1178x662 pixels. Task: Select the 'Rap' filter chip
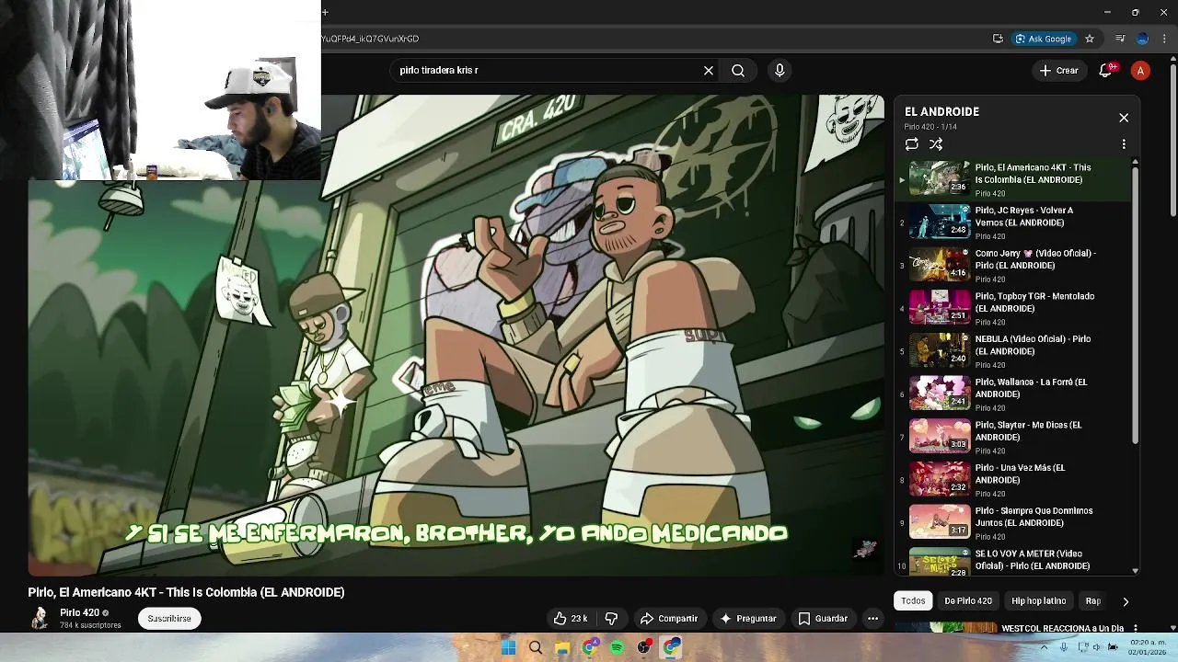tap(1092, 600)
